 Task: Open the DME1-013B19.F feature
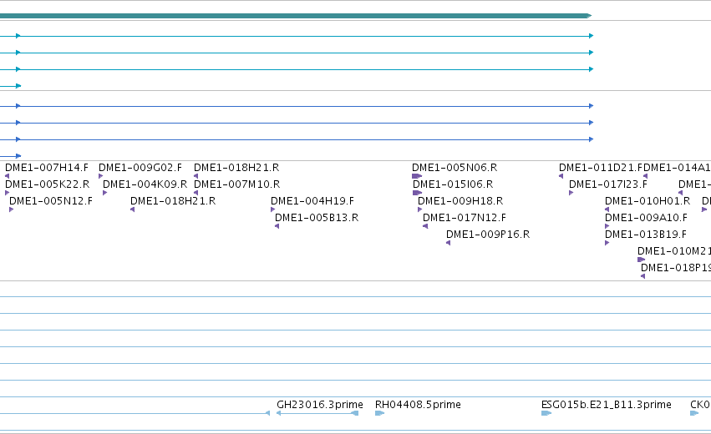(x=646, y=235)
